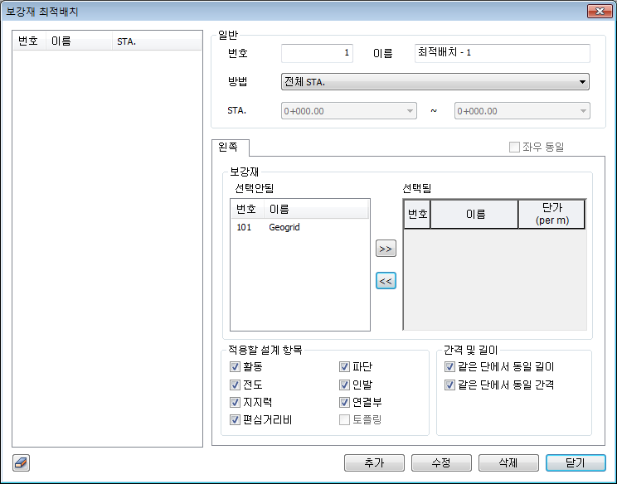Toggle the 파단 checkbox
This screenshot has width=617, height=484.
(x=344, y=367)
